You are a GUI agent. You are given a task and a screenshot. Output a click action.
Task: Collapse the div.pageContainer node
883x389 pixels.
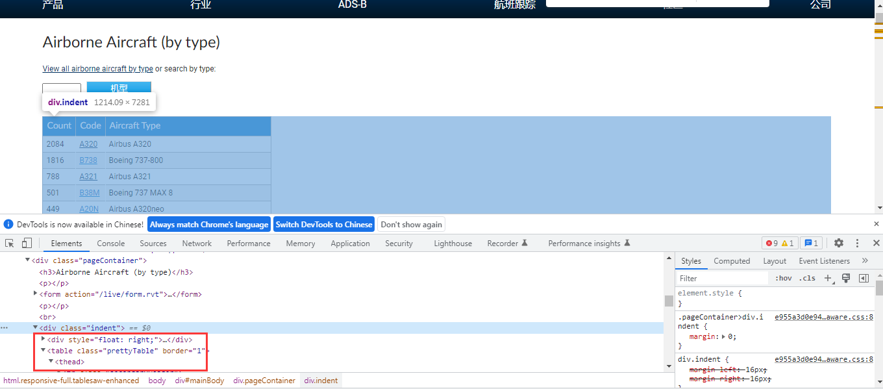tap(28, 260)
